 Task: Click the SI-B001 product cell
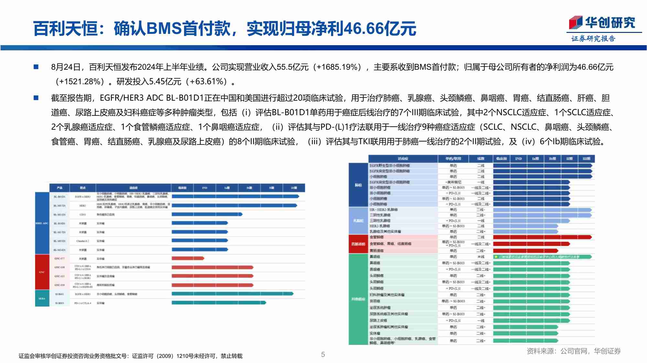point(59,294)
